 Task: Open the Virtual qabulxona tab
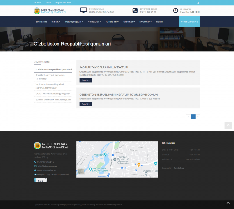(x=190, y=22)
